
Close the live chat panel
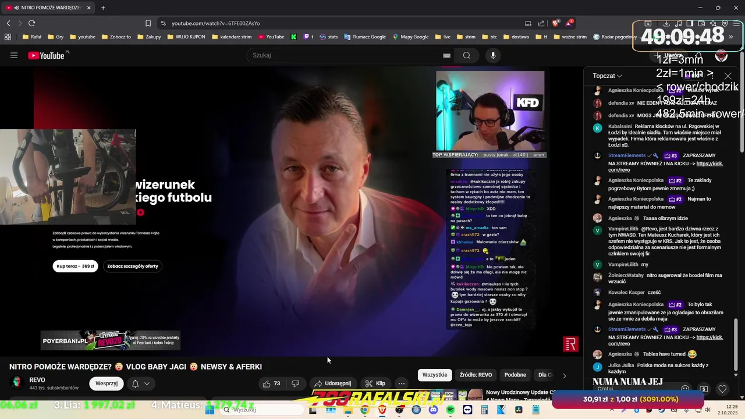click(x=728, y=76)
